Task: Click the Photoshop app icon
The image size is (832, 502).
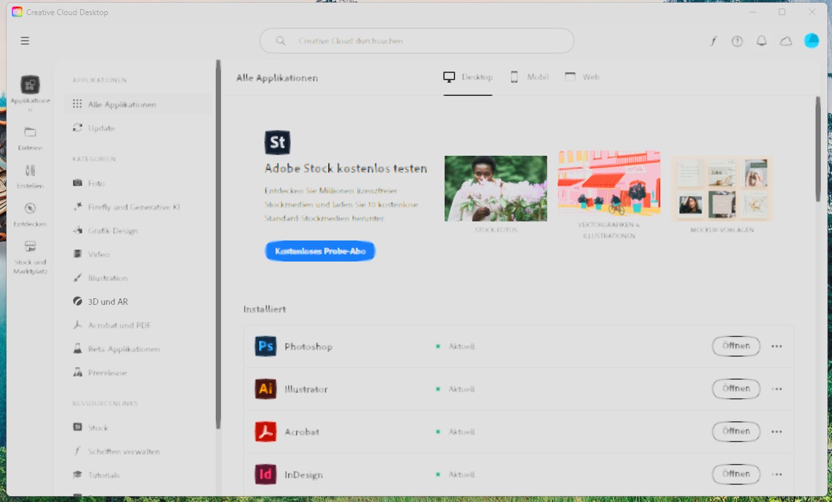Action: [x=265, y=346]
